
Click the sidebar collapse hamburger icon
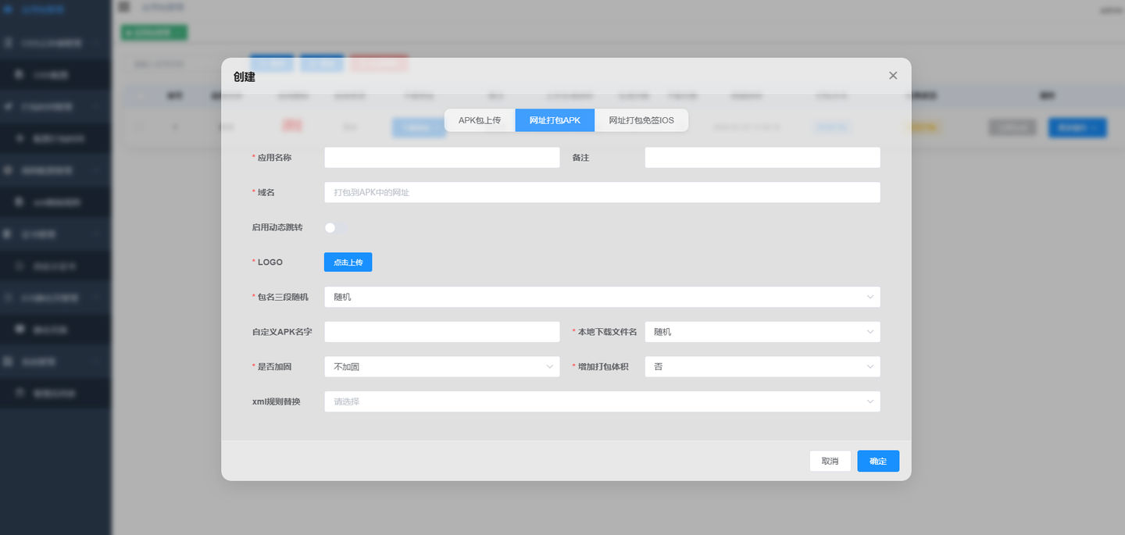point(124,7)
